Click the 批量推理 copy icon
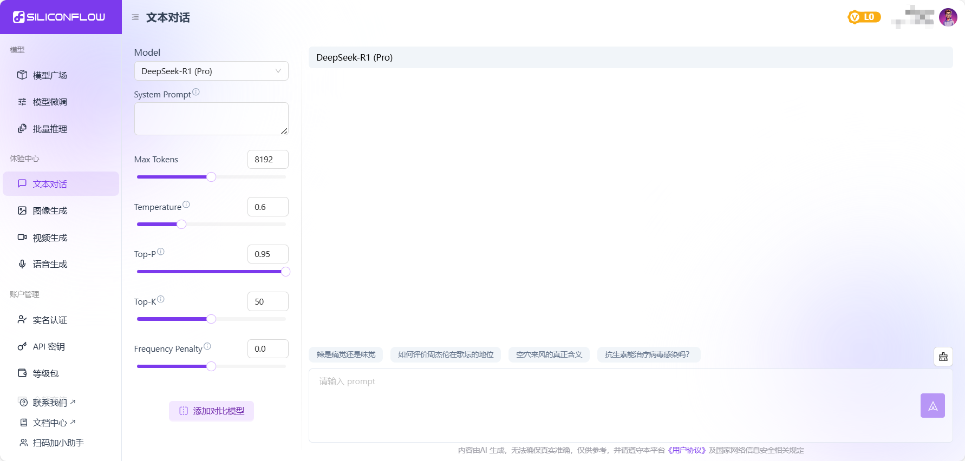The height and width of the screenshot is (461, 965). pos(22,128)
